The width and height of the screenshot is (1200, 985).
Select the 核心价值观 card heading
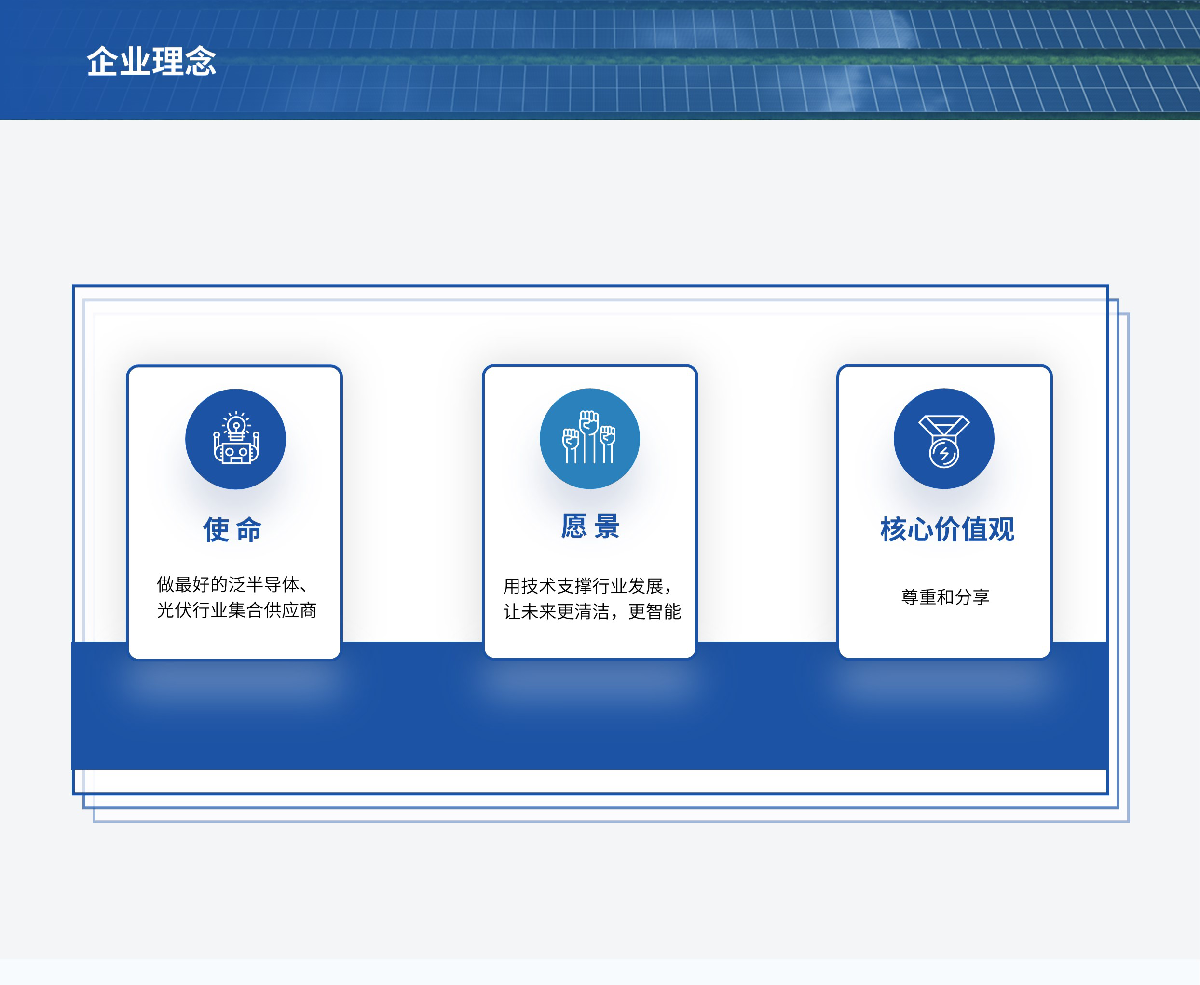tap(947, 529)
